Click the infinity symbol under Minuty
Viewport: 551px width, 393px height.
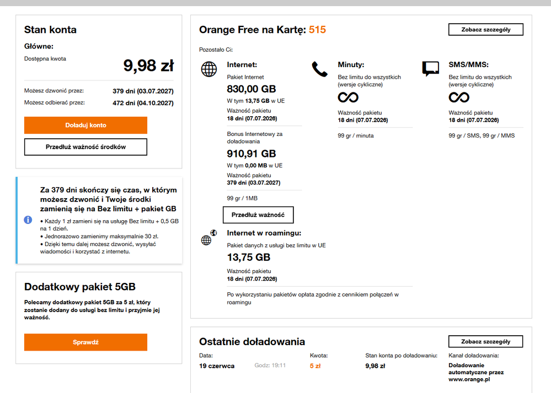348,97
